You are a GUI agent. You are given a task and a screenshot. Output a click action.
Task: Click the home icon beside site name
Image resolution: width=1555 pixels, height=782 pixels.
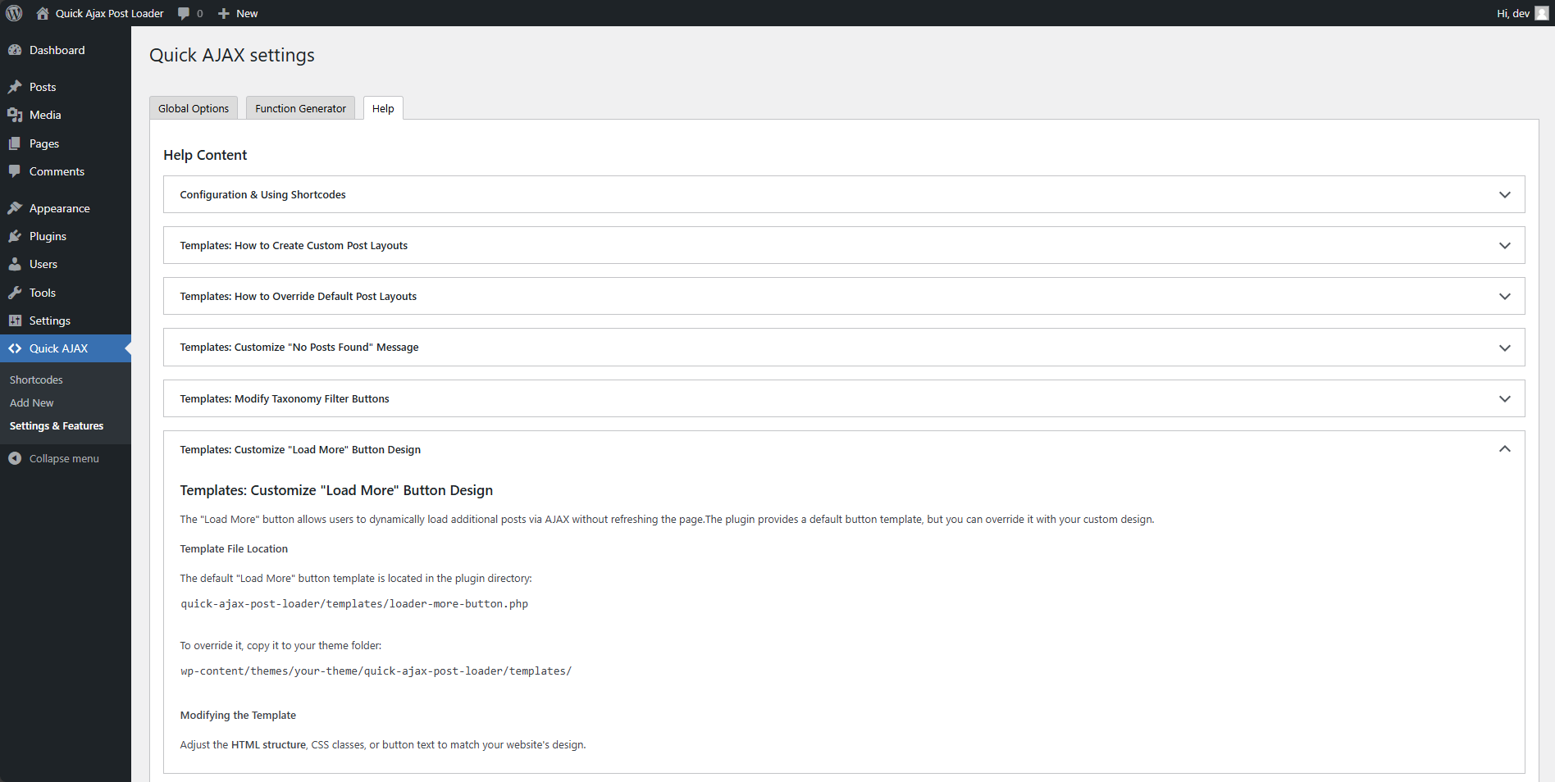43,13
